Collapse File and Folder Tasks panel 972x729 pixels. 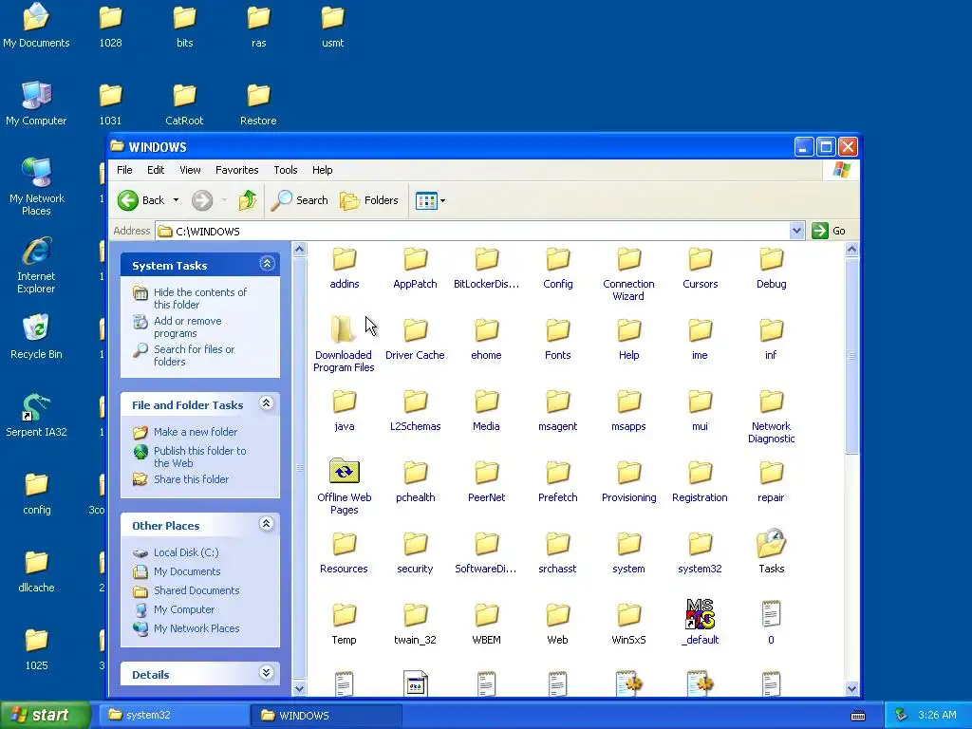pos(267,403)
